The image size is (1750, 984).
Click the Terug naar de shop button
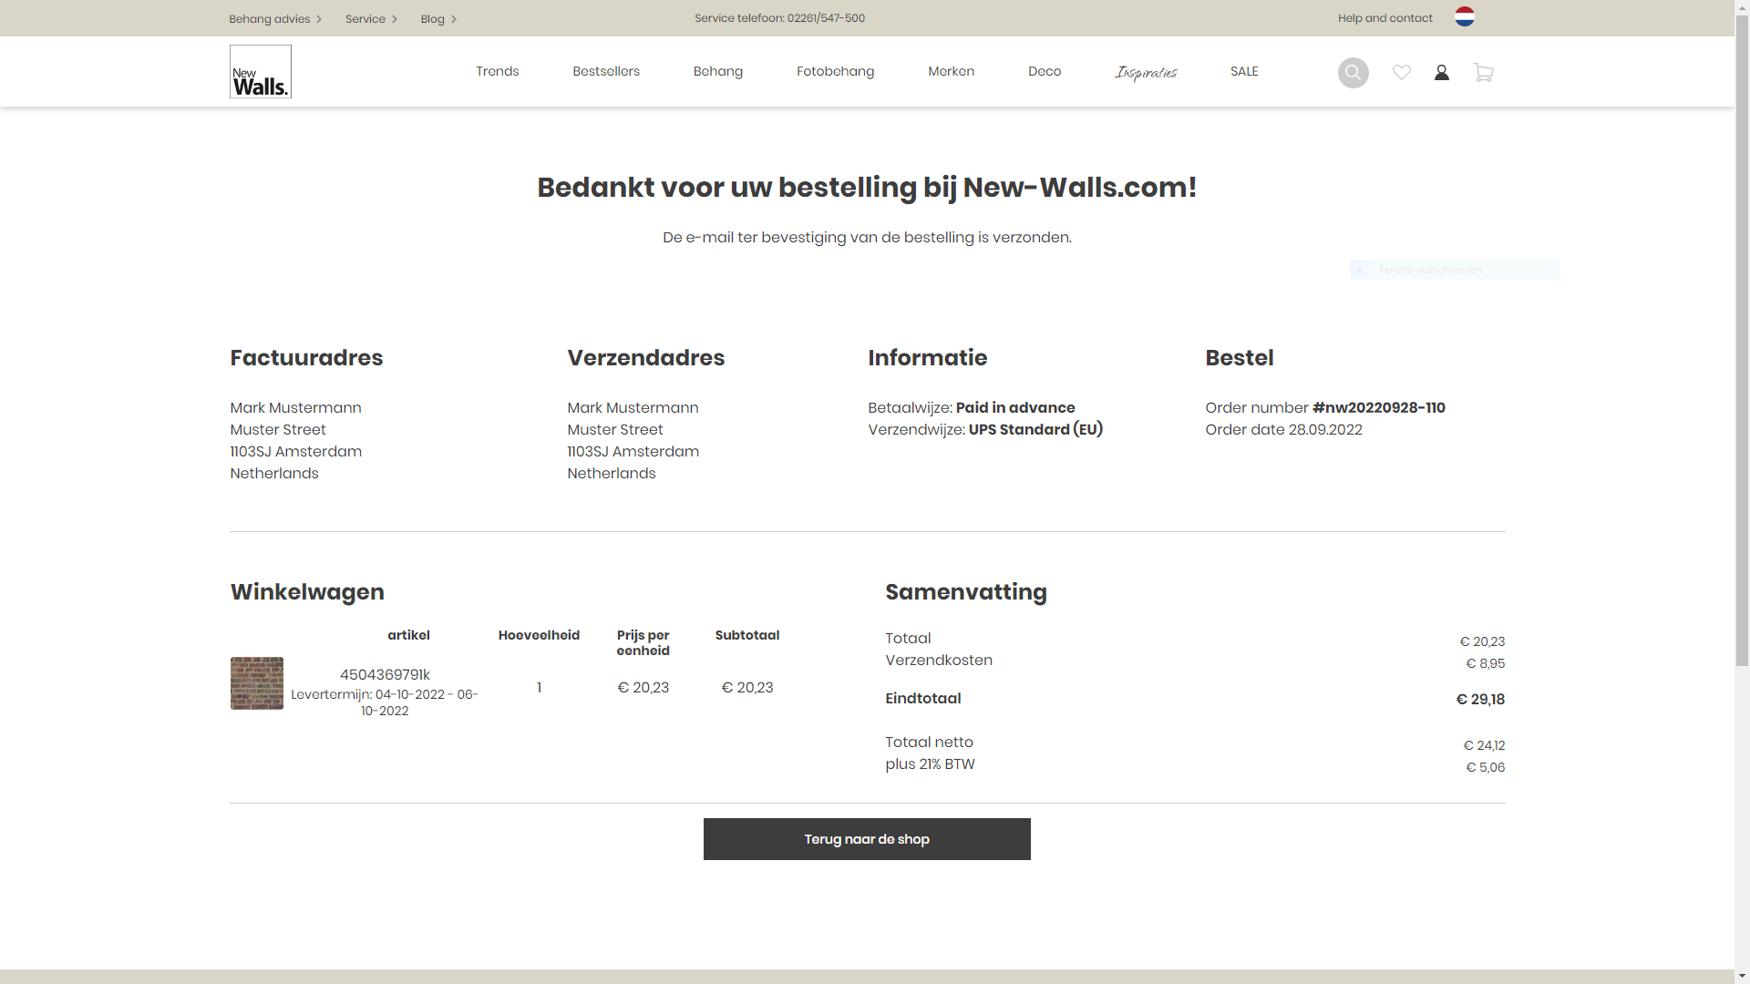point(866,839)
